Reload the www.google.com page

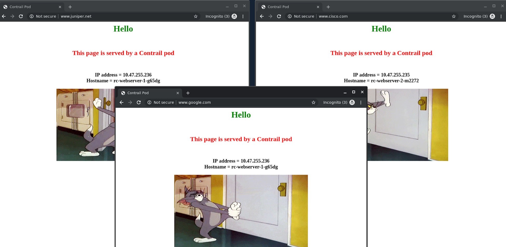139,102
